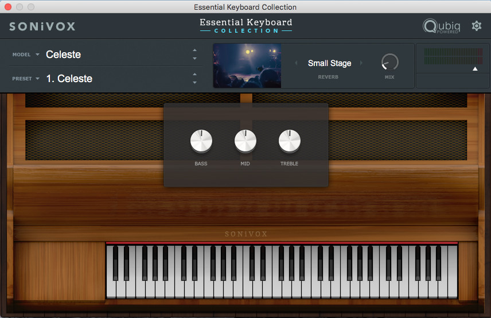The width and height of the screenshot is (491, 318).
Task: Click the BASS EQ knob
Action: [201, 141]
